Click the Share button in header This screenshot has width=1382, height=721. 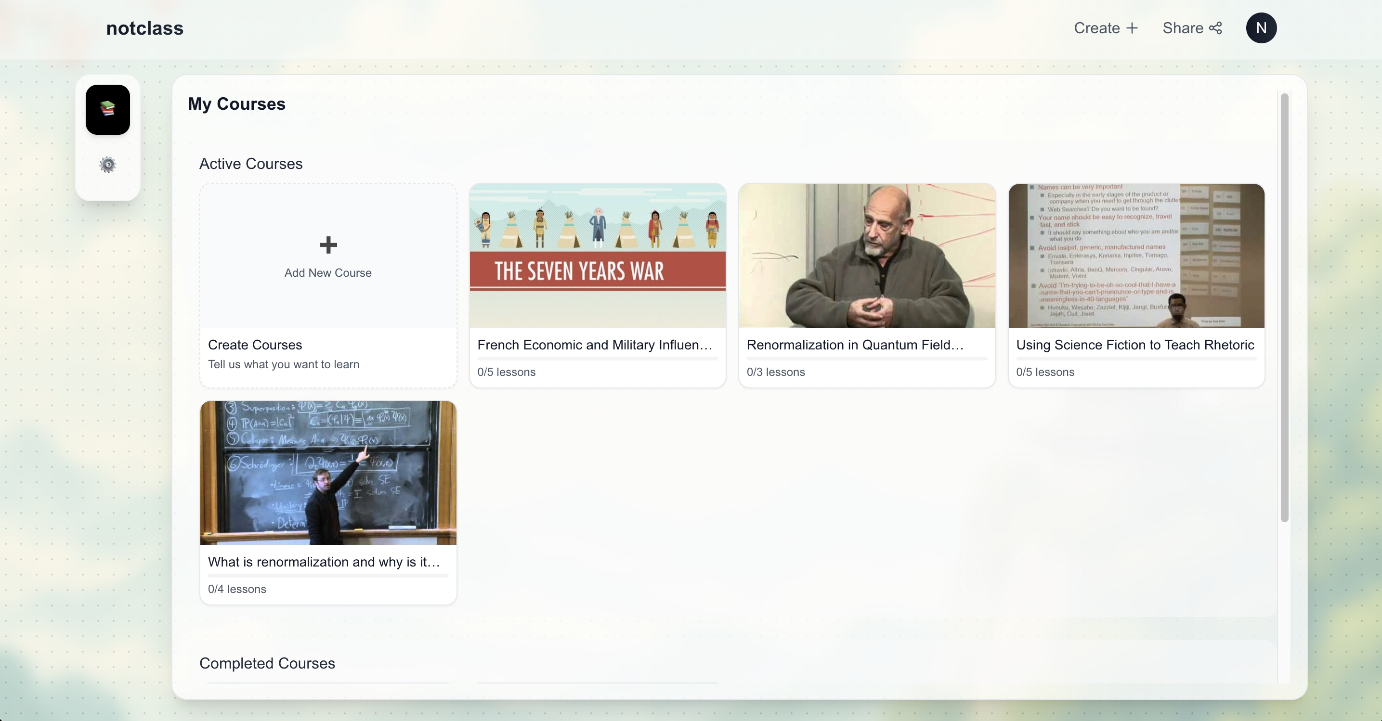1192,28
